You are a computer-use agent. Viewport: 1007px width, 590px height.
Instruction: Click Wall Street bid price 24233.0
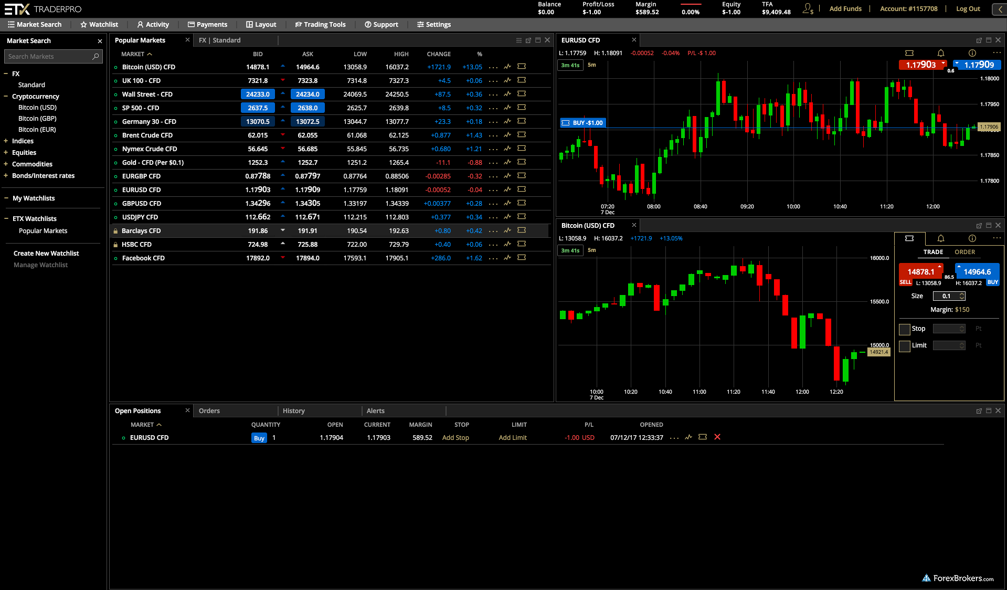coord(258,94)
